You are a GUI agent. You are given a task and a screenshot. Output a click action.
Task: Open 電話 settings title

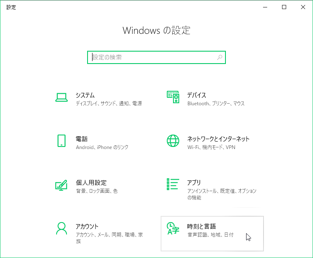[82, 139]
